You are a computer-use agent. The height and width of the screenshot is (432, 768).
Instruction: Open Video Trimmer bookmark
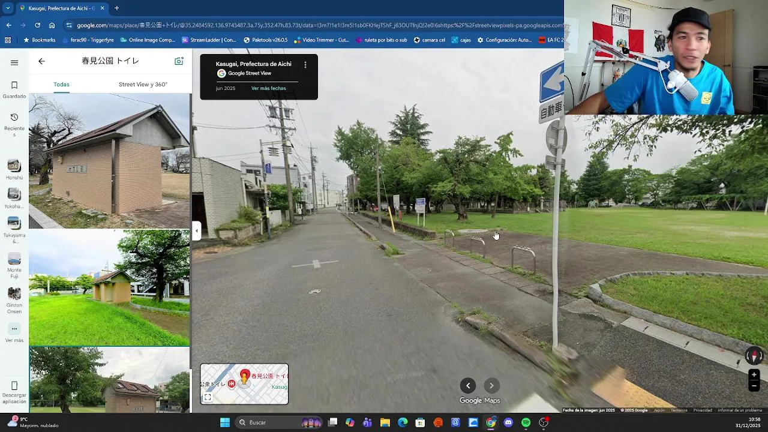(322, 40)
